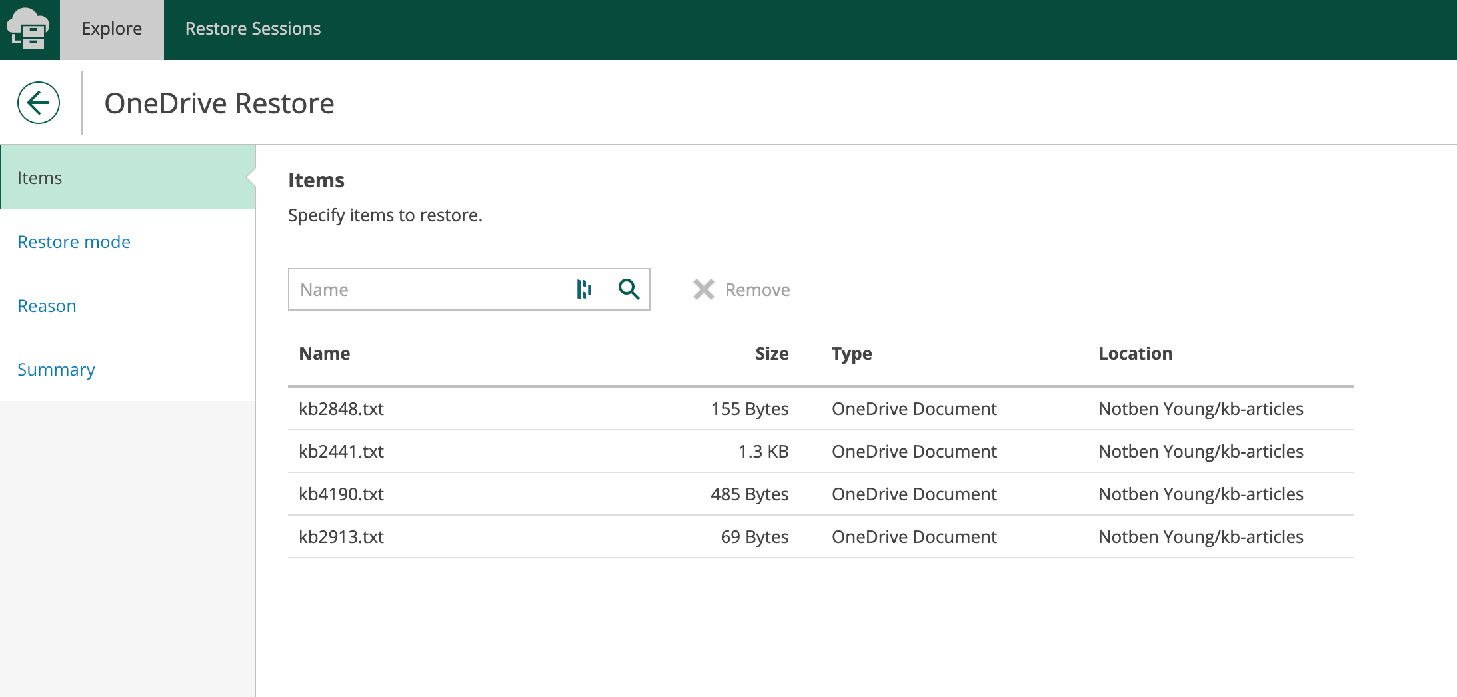Image resolution: width=1457 pixels, height=697 pixels.
Task: Click the bold Items section heading
Action: click(316, 180)
